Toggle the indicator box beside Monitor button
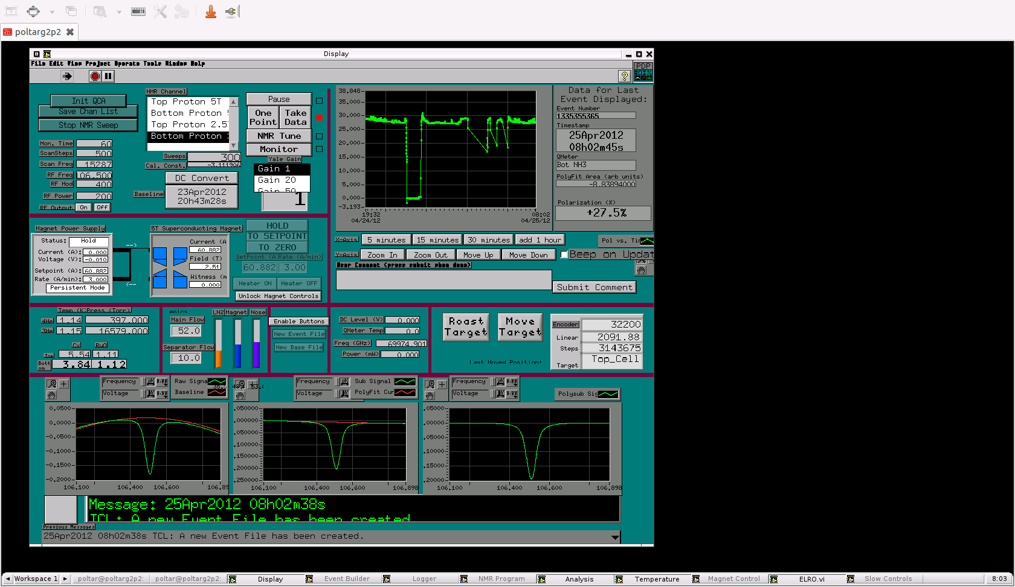Image resolution: width=1015 pixels, height=587 pixels. tap(320, 149)
